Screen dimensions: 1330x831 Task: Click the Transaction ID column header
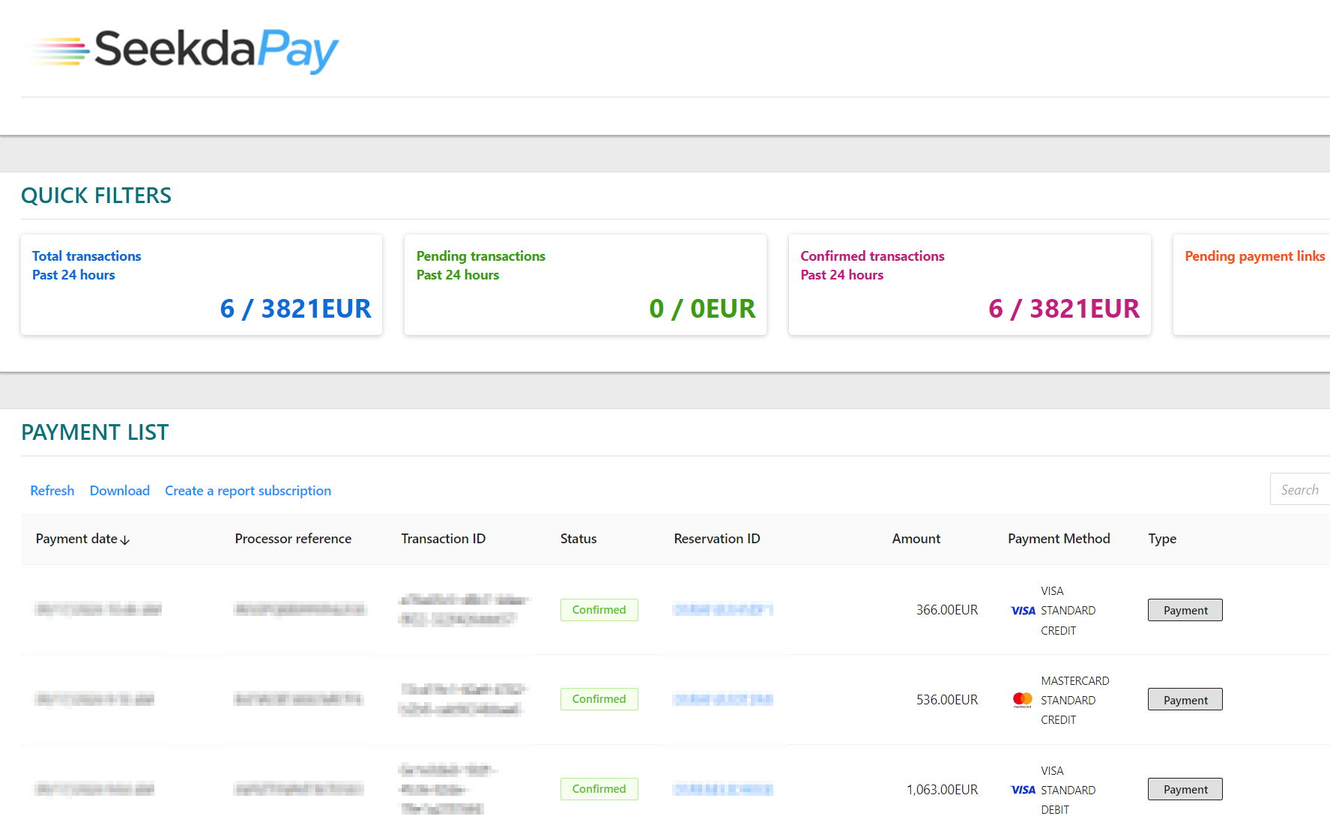pyautogui.click(x=444, y=539)
